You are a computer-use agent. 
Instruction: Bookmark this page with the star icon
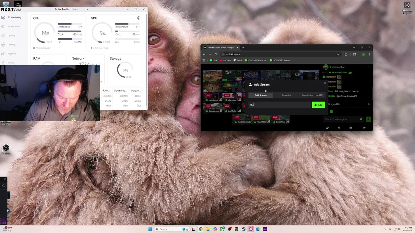click(x=338, y=54)
